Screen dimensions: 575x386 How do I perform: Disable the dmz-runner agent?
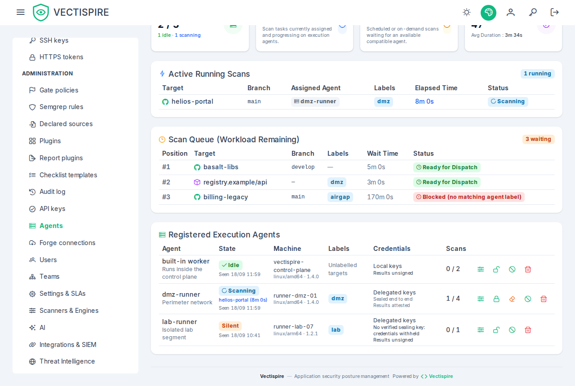pyautogui.click(x=528, y=299)
